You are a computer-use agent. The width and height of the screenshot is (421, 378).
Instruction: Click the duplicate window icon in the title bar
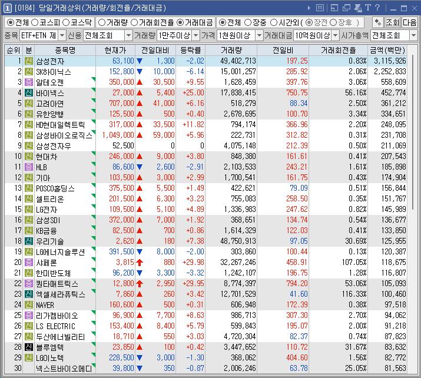pos(346,8)
